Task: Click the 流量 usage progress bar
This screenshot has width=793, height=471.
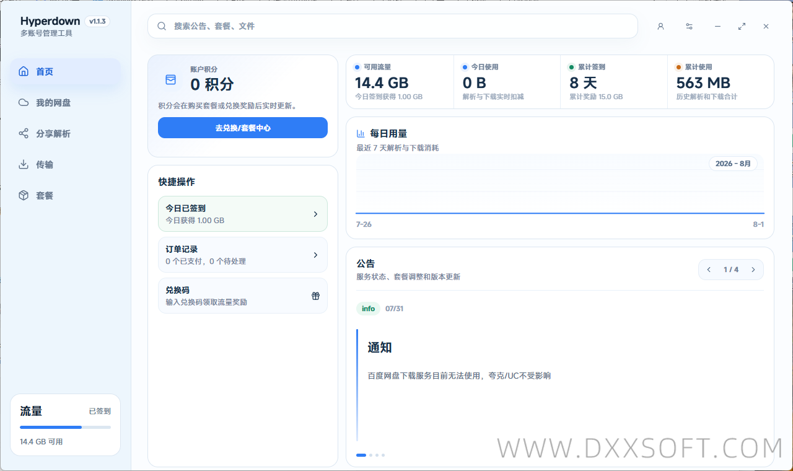Action: (x=66, y=427)
